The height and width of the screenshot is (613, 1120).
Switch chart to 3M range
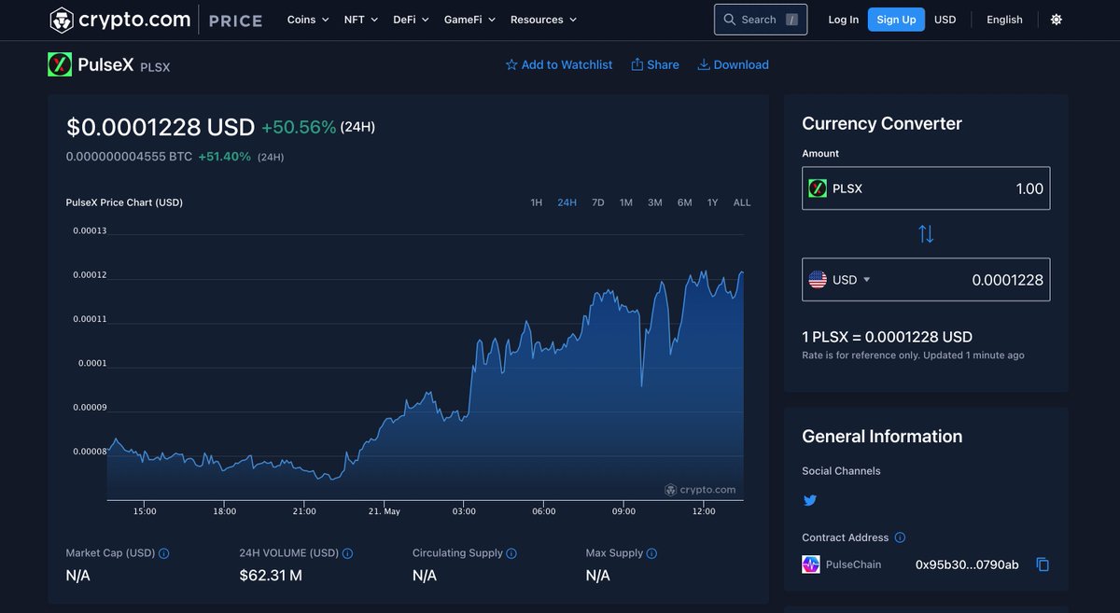pyautogui.click(x=655, y=202)
